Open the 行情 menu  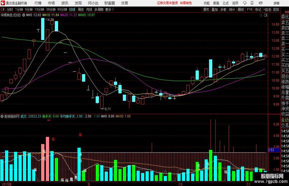point(38,3)
